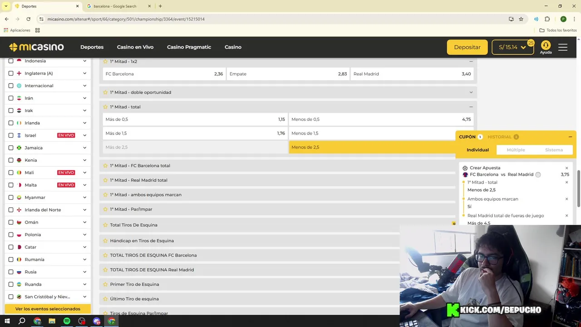This screenshot has height=327, width=581.
Task: Open the Deportes menu
Action: (x=92, y=47)
